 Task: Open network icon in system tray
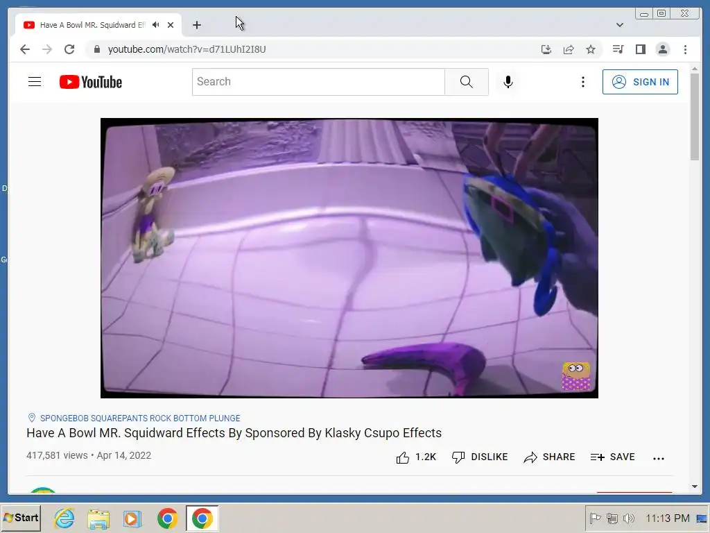pyautogui.click(x=612, y=518)
